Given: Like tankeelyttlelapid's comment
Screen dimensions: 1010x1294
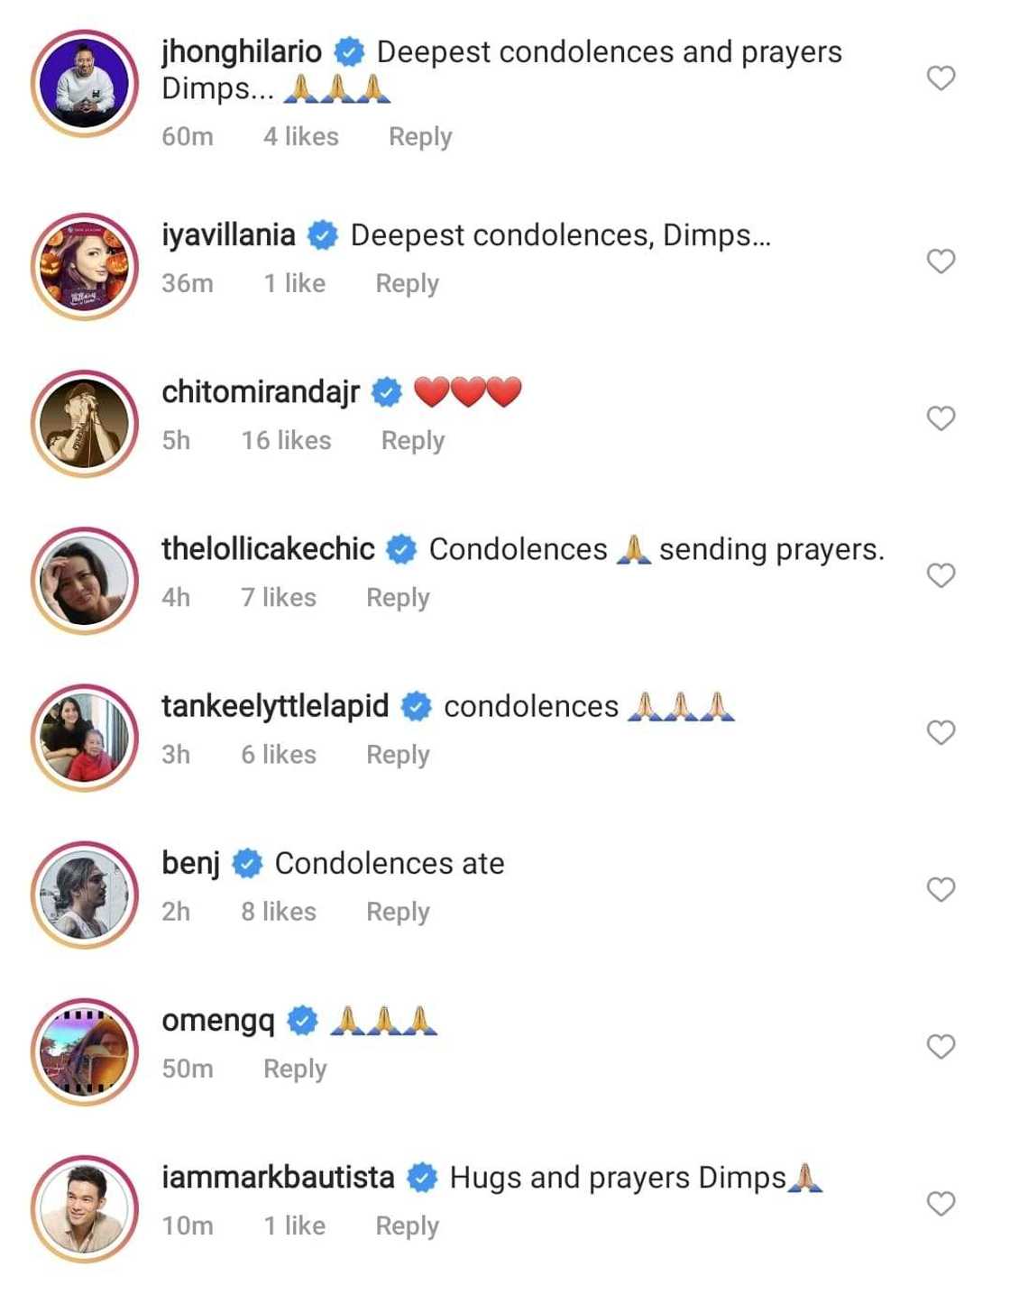Looking at the screenshot, I should (941, 732).
